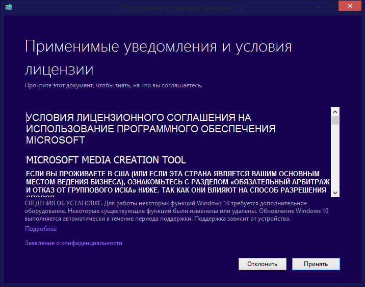365x287 pixels.
Task: Click the scrollbar up arrow
Action: pyautogui.click(x=335, y=112)
